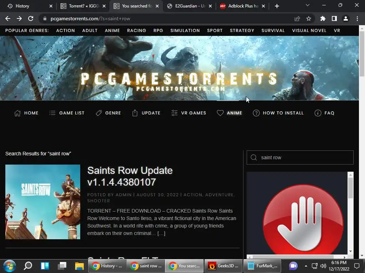Image resolution: width=365 pixels, height=273 pixels.
Task: Open the GENRE menu item
Action: (108, 113)
